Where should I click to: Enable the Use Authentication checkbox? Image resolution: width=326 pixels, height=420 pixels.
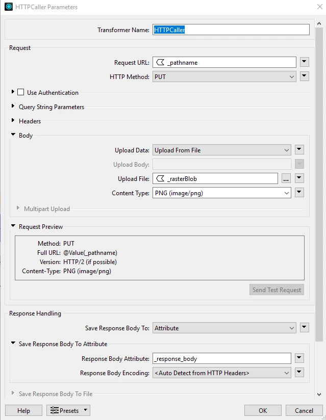click(20, 92)
